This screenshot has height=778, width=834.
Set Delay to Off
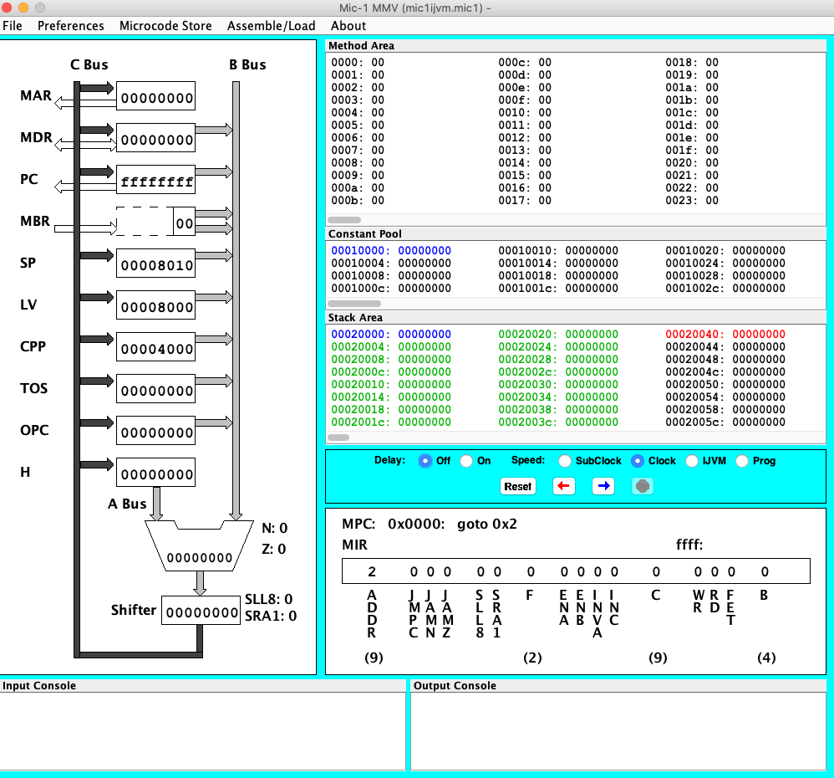425,461
